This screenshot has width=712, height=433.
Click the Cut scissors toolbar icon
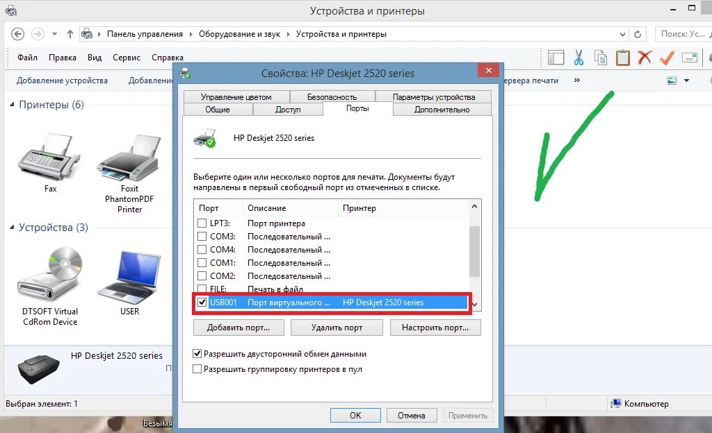pyautogui.click(x=578, y=58)
